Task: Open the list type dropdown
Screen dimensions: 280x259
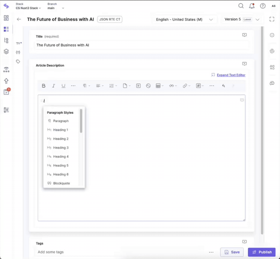Action: (x=113, y=86)
